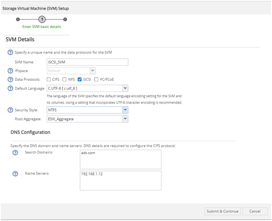Viewport: 272px width, 221px height.
Task: Click the help icon next to IPspace
Action: coord(10,71)
